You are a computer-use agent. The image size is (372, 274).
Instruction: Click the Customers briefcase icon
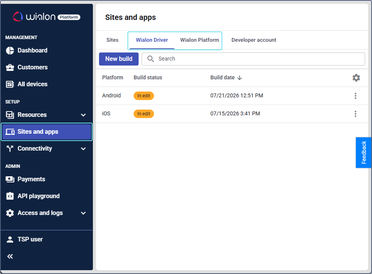coord(10,67)
